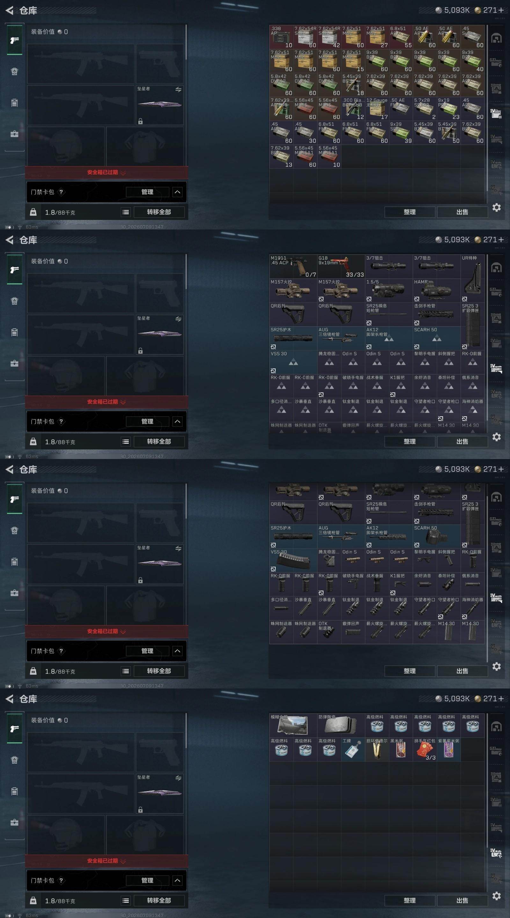The image size is (510, 918).
Task: Open the highlighted container tab beside M1911 grid
Action: 497,368
